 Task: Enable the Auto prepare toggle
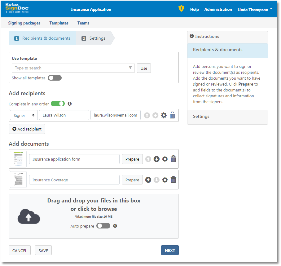click(x=103, y=226)
